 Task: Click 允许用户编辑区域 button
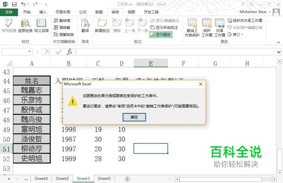point(245,27)
